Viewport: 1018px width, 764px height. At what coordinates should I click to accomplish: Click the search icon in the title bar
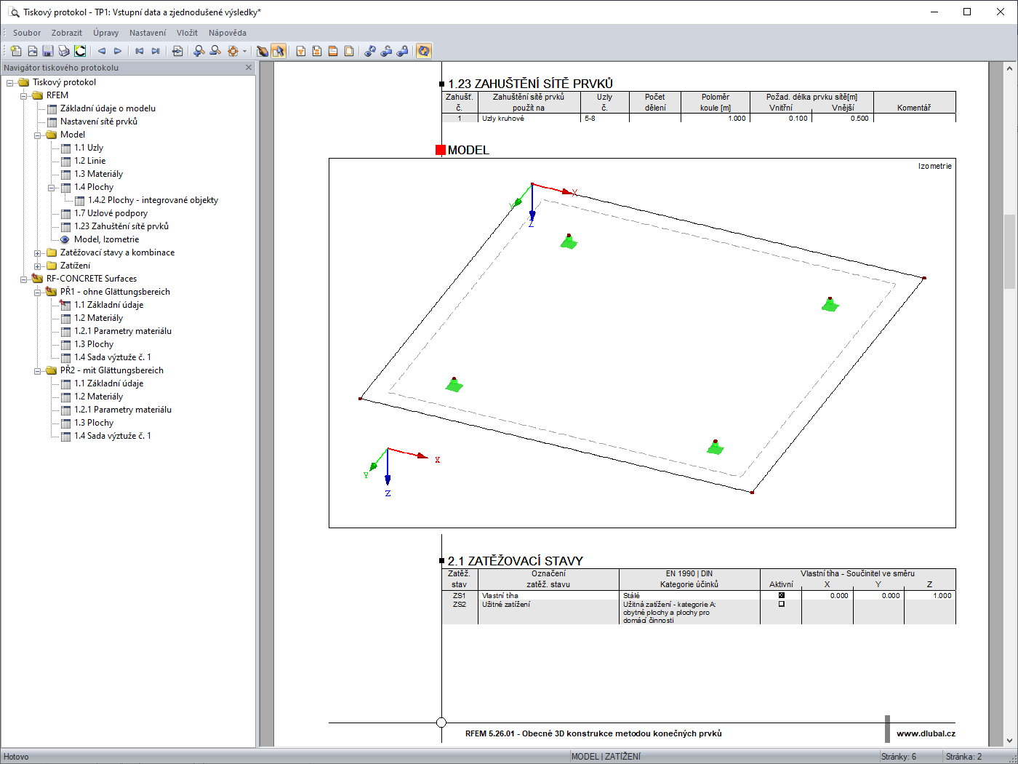point(14,12)
